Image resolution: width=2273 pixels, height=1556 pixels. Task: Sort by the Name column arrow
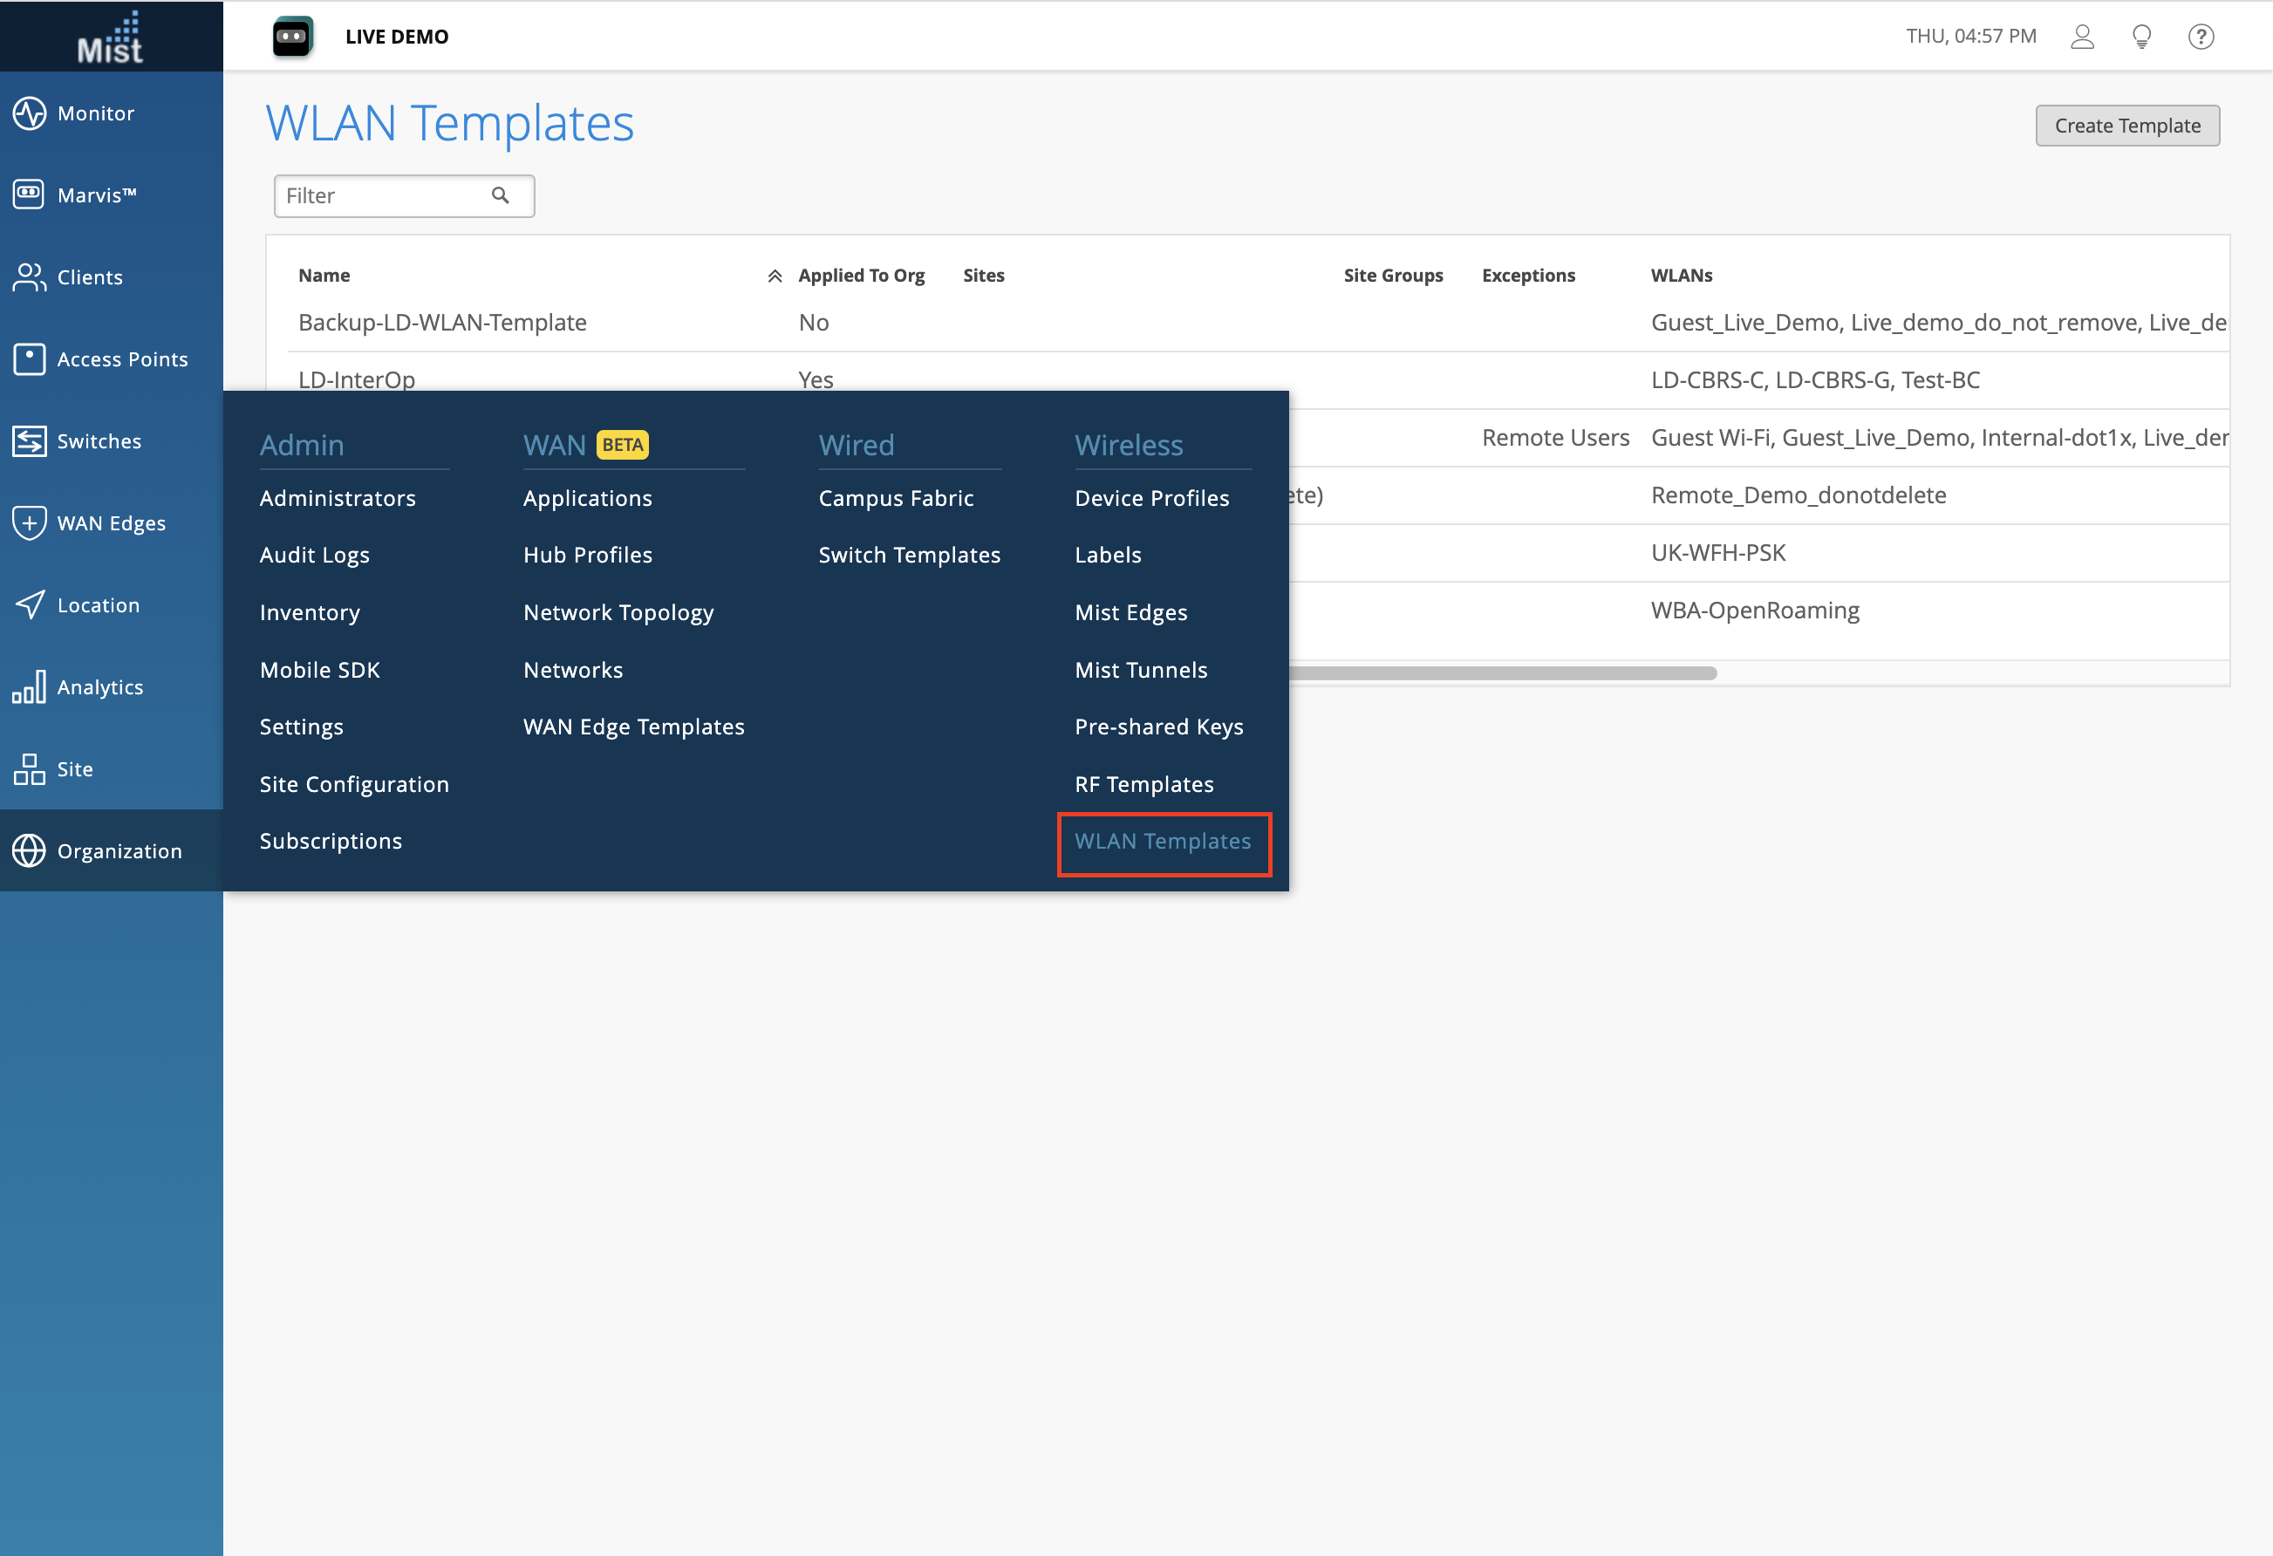(775, 276)
